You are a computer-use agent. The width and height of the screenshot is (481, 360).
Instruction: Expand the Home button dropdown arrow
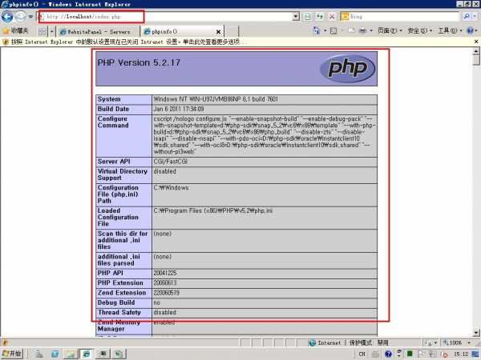(325, 30)
